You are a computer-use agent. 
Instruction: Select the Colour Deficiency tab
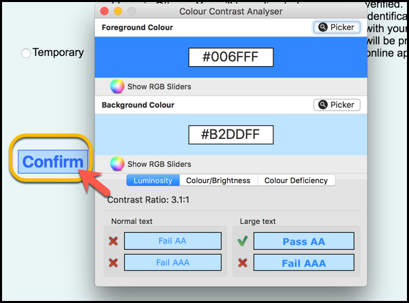[x=296, y=180]
